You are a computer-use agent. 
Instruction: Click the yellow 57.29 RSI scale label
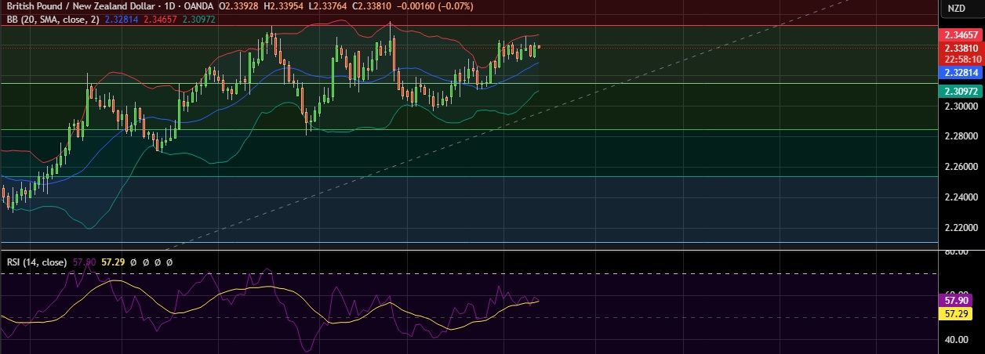click(x=955, y=313)
